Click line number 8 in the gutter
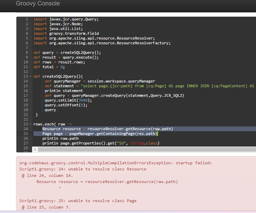The image size is (256, 213). click(27, 52)
